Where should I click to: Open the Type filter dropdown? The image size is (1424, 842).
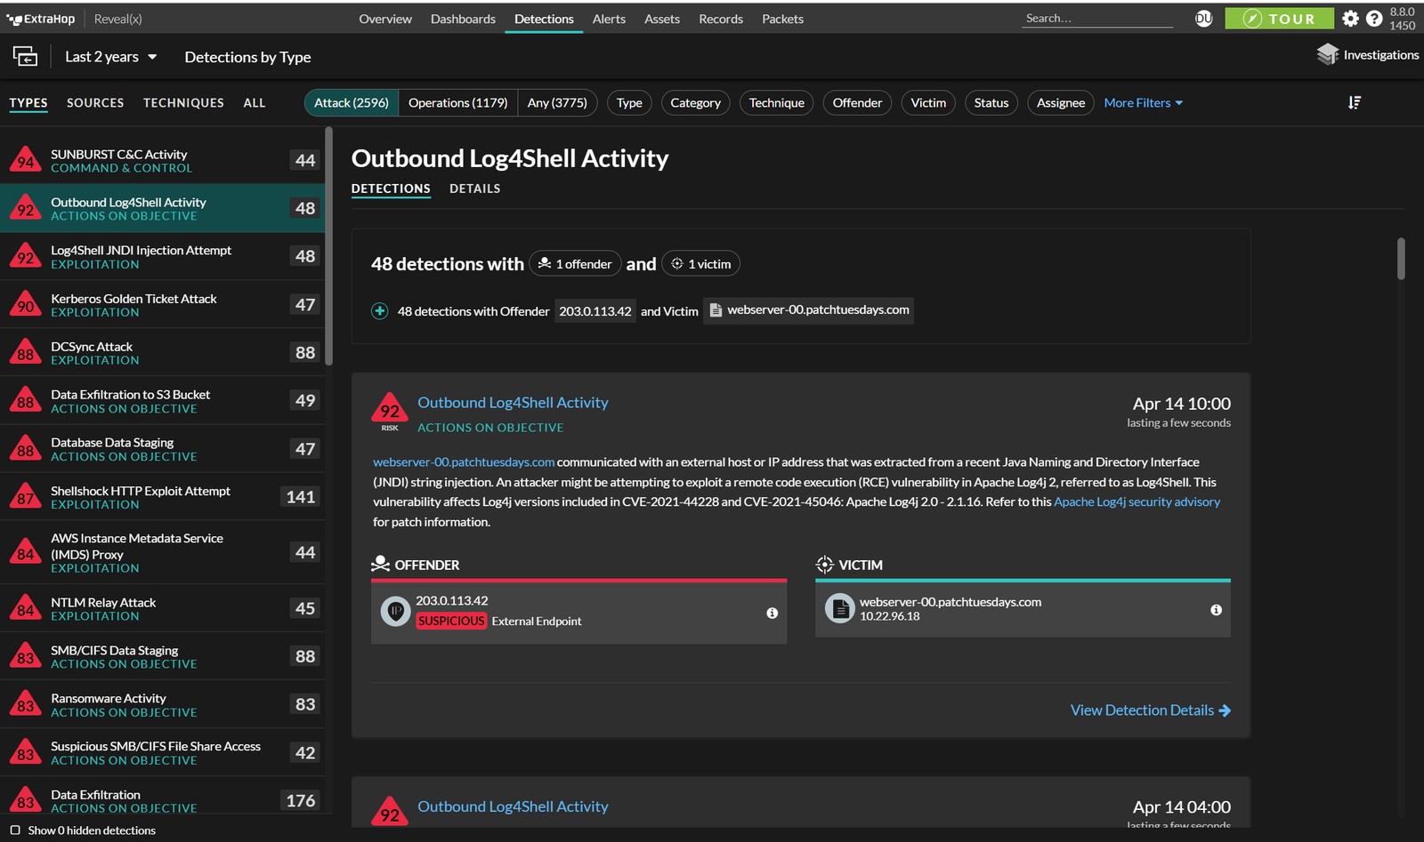(x=629, y=103)
